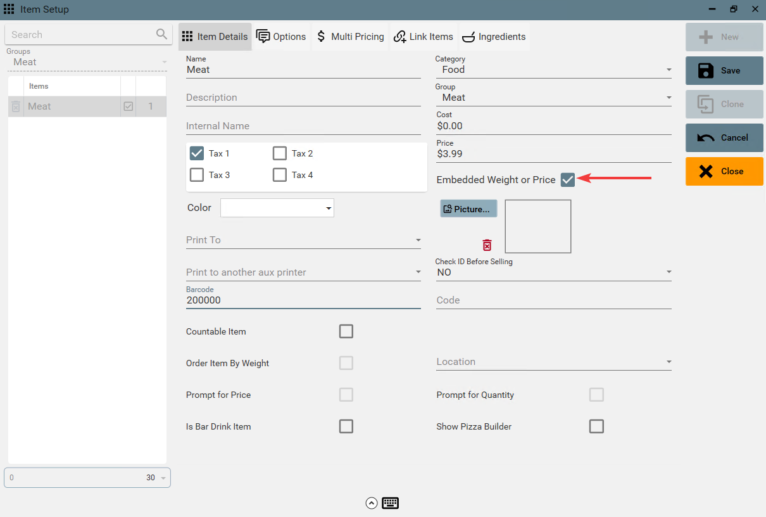Select the Meat row in Items list
The height and width of the screenshot is (517, 766).
pyautogui.click(x=87, y=106)
